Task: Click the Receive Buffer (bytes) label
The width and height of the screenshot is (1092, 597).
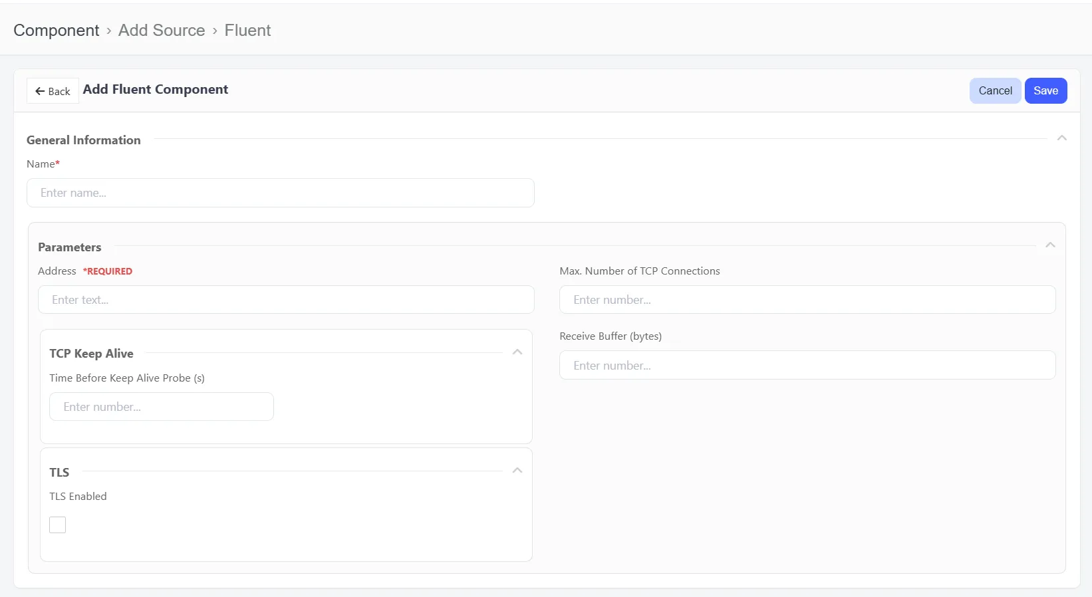Action: (x=611, y=336)
